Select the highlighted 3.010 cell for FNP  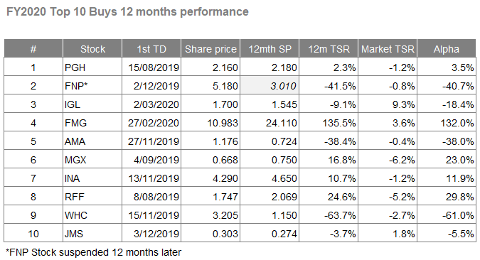tap(270, 86)
